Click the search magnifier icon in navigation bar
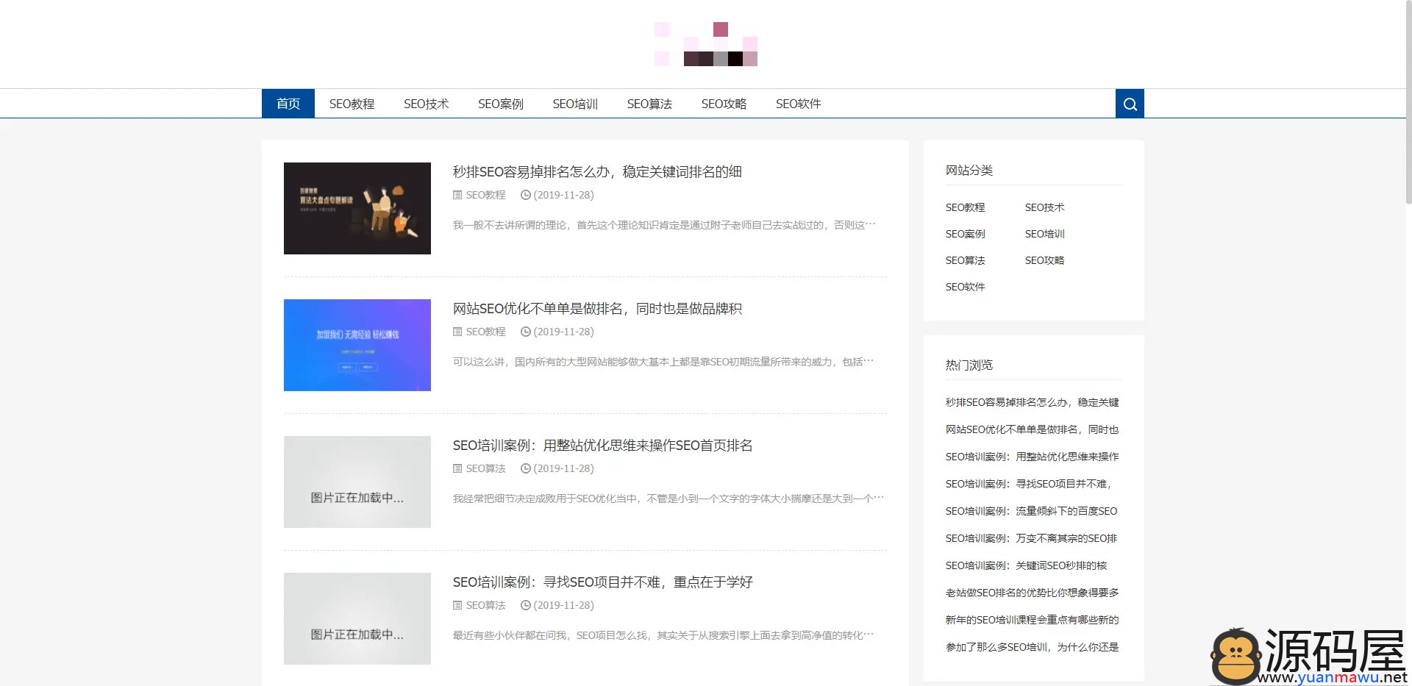Viewport: 1412px width, 686px height. [1130, 104]
